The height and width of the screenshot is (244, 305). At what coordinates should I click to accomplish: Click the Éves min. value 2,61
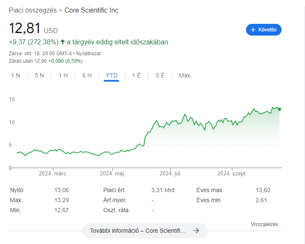(261, 200)
